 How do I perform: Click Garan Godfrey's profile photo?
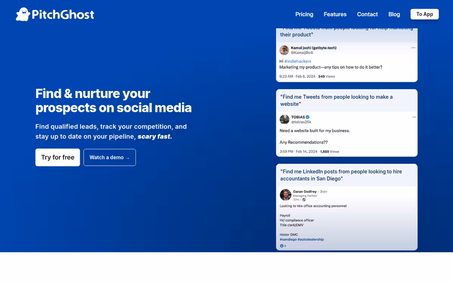(x=285, y=195)
